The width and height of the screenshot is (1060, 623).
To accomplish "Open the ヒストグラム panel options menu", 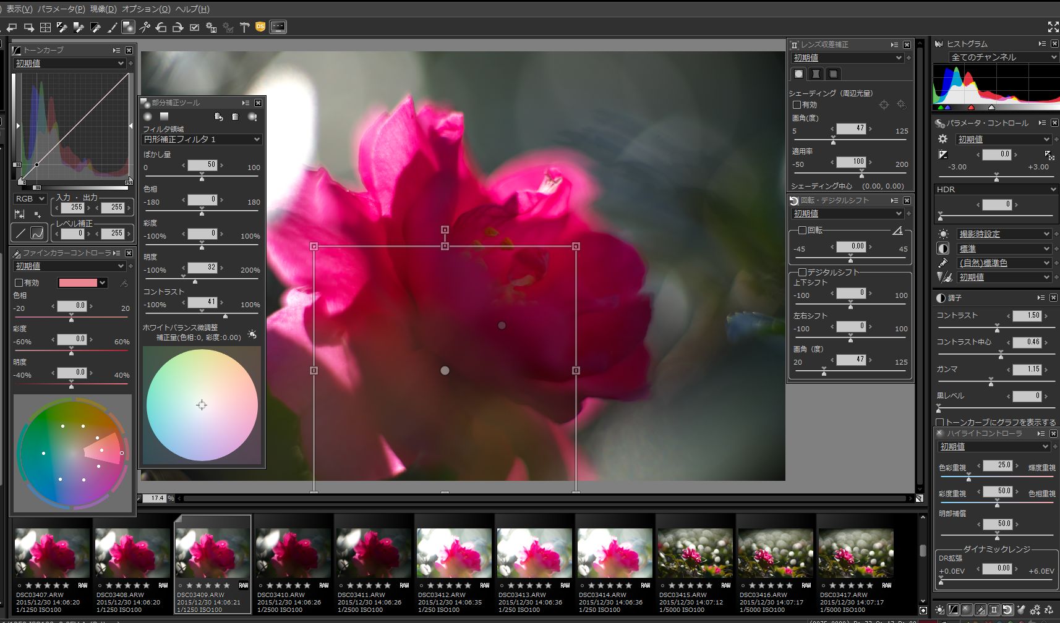I will tap(1042, 44).
